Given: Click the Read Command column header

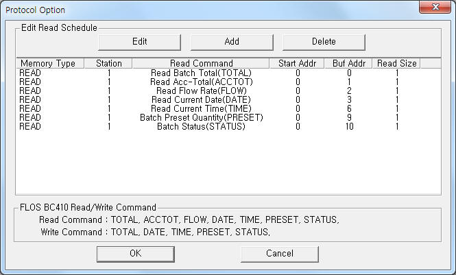Looking at the screenshot, I should click(201, 63).
